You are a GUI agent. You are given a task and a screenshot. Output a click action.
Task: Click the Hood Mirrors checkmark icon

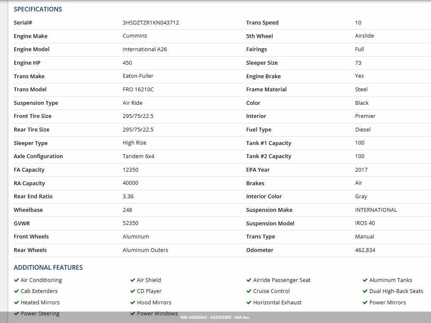point(132,303)
